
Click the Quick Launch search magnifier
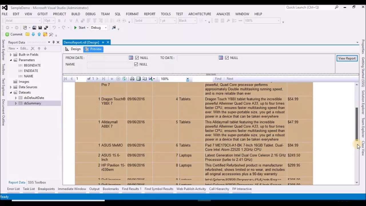(337, 7)
